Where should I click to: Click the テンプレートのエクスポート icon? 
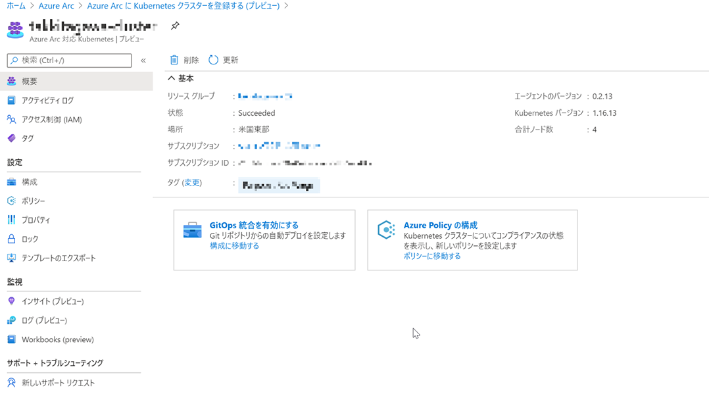(x=12, y=258)
